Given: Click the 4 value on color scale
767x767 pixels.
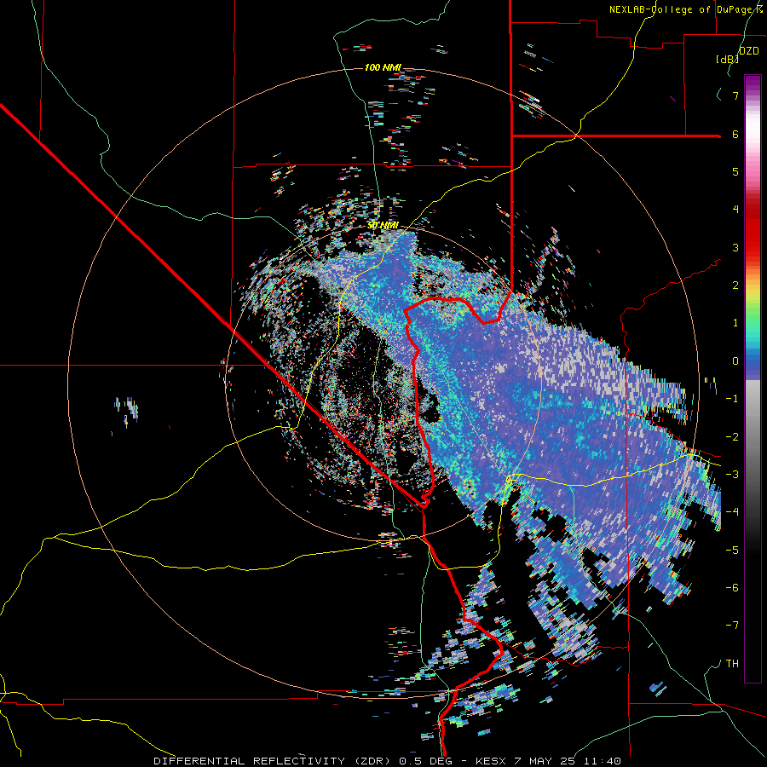Looking at the screenshot, I should click(735, 210).
